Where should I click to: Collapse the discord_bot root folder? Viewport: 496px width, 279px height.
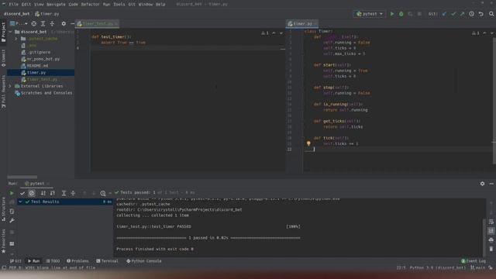click(10, 32)
